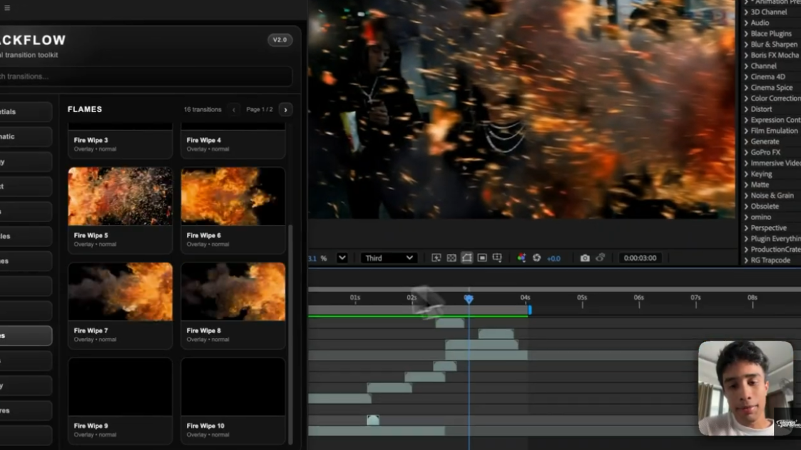The height and width of the screenshot is (450, 801).
Task: Pick the Fire Wipe 10 transition card
Action: click(x=233, y=400)
